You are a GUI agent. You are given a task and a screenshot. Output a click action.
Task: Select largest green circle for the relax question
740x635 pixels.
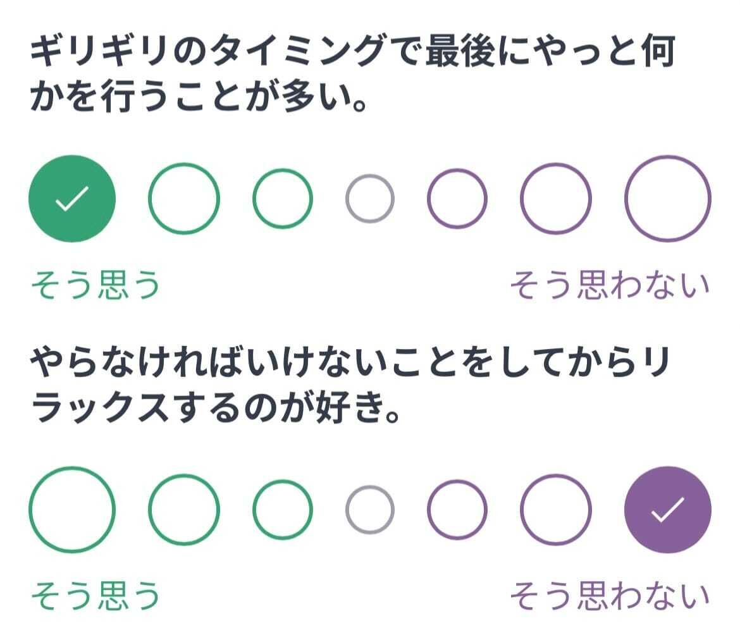72,509
